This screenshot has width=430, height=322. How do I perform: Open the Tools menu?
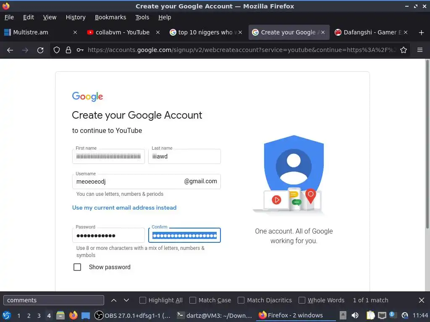(x=142, y=17)
